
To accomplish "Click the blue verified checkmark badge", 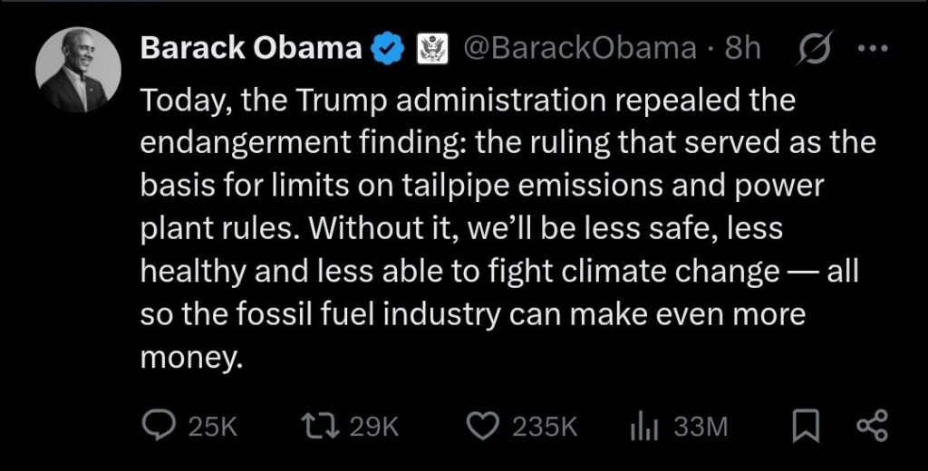I will (390, 49).
